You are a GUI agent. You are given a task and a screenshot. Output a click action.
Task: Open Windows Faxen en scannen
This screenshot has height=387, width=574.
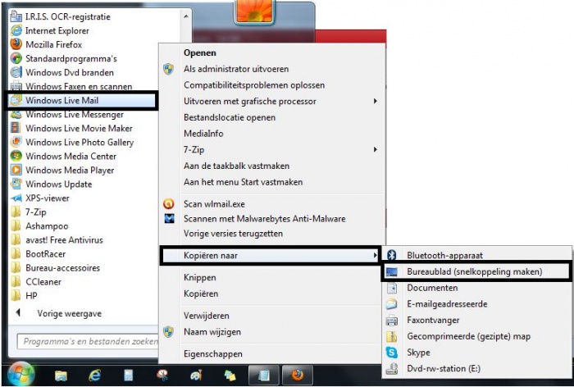pos(71,86)
